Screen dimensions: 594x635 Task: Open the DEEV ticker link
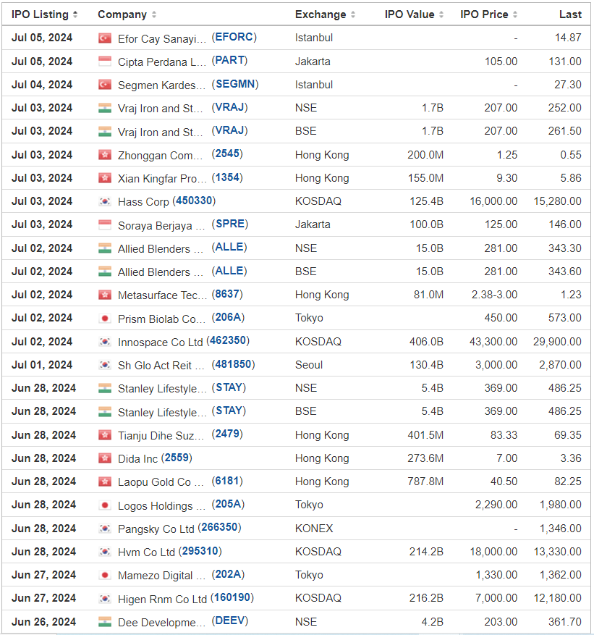click(230, 621)
